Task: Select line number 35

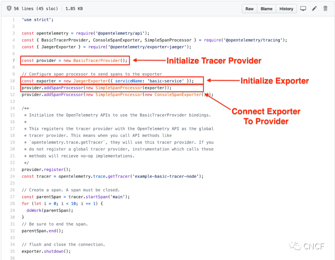Action: pyautogui.click(x=12, y=251)
